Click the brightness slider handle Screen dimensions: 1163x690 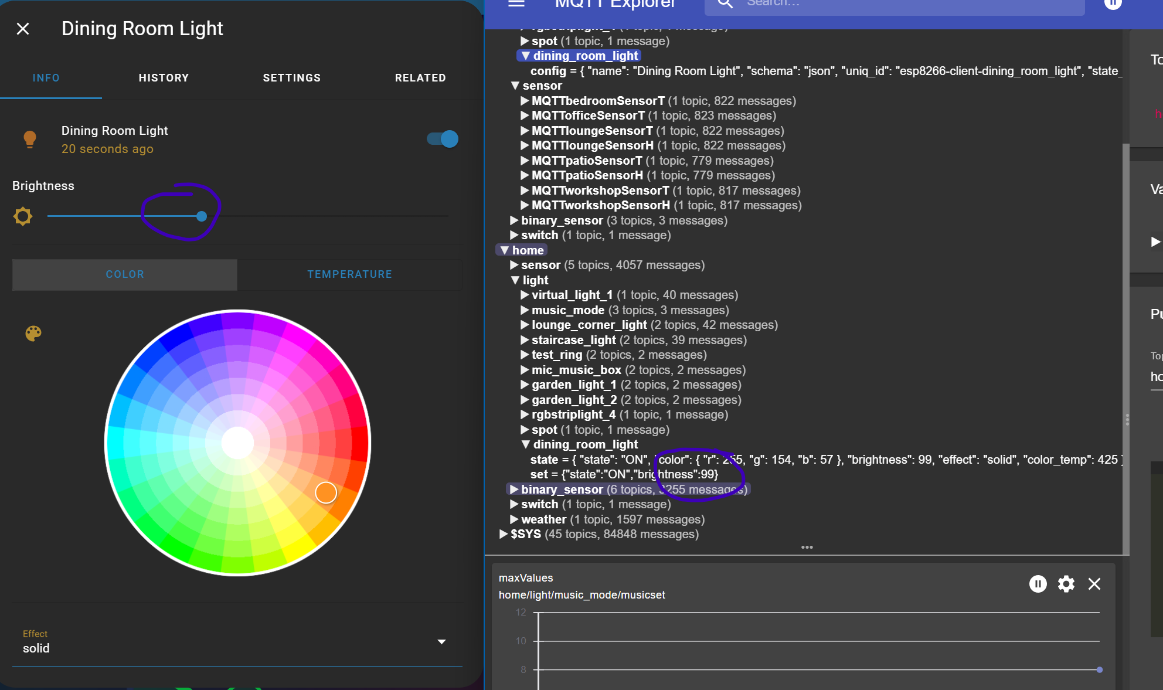(x=202, y=216)
